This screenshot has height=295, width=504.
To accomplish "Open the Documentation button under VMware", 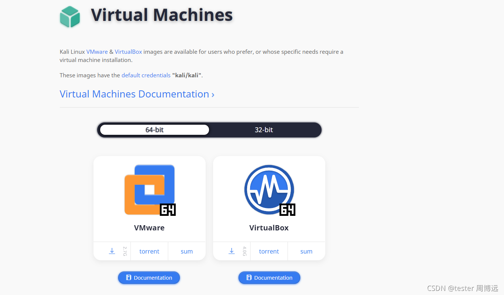I will (x=149, y=277).
